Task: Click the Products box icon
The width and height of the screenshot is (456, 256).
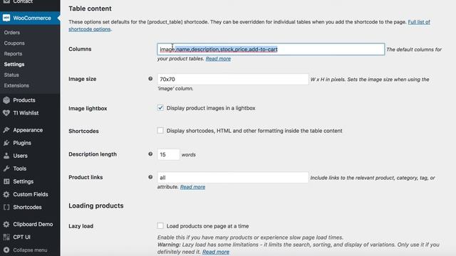Action: click(x=6, y=100)
